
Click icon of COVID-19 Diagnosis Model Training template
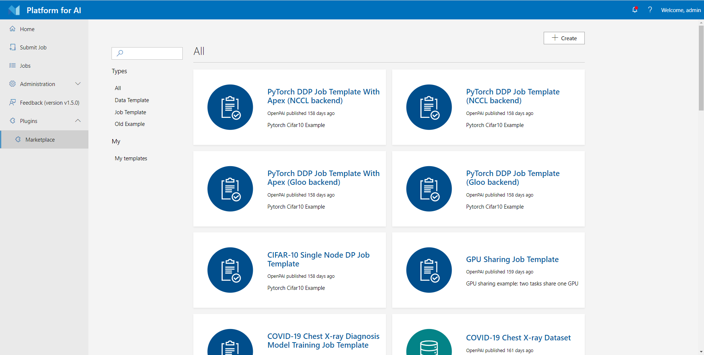[230, 342]
